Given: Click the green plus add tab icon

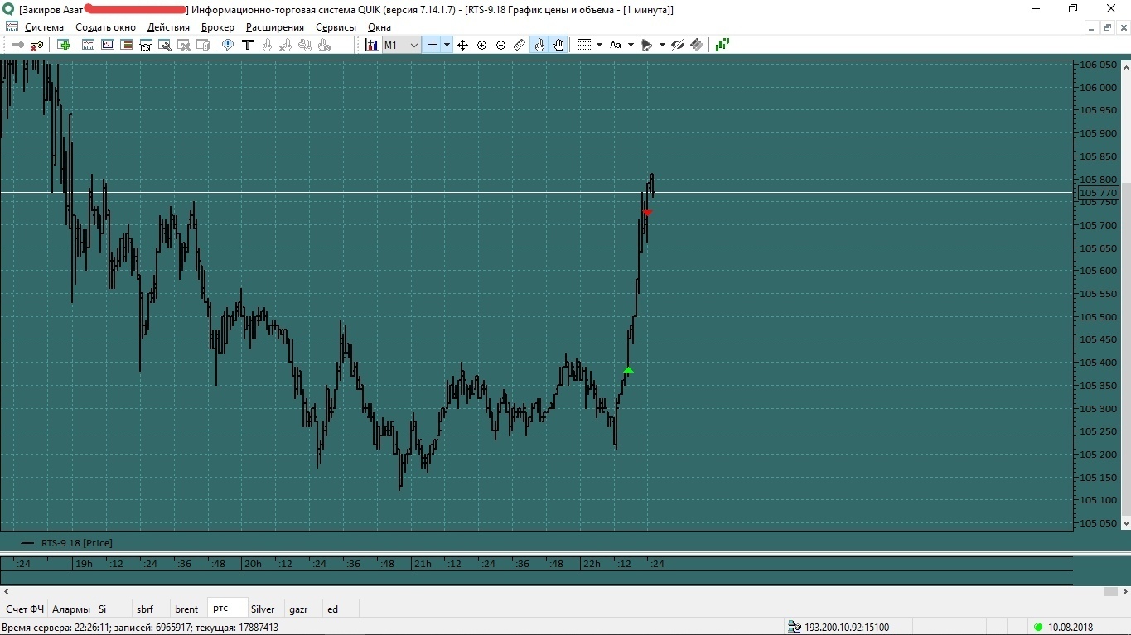Looking at the screenshot, I should pos(64,45).
